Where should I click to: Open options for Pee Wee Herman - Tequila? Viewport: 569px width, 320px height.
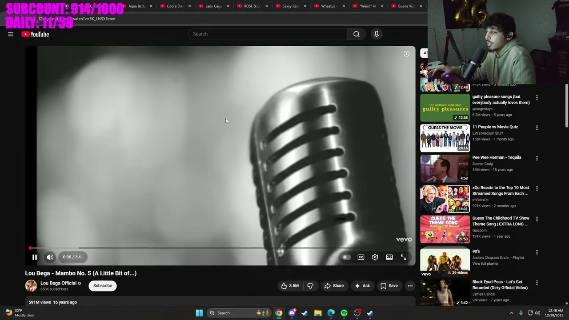[537, 158]
